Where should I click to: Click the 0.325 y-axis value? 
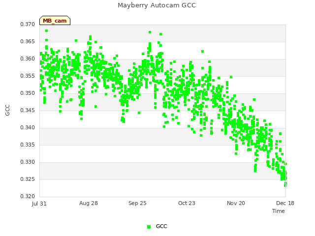pyautogui.click(x=28, y=179)
